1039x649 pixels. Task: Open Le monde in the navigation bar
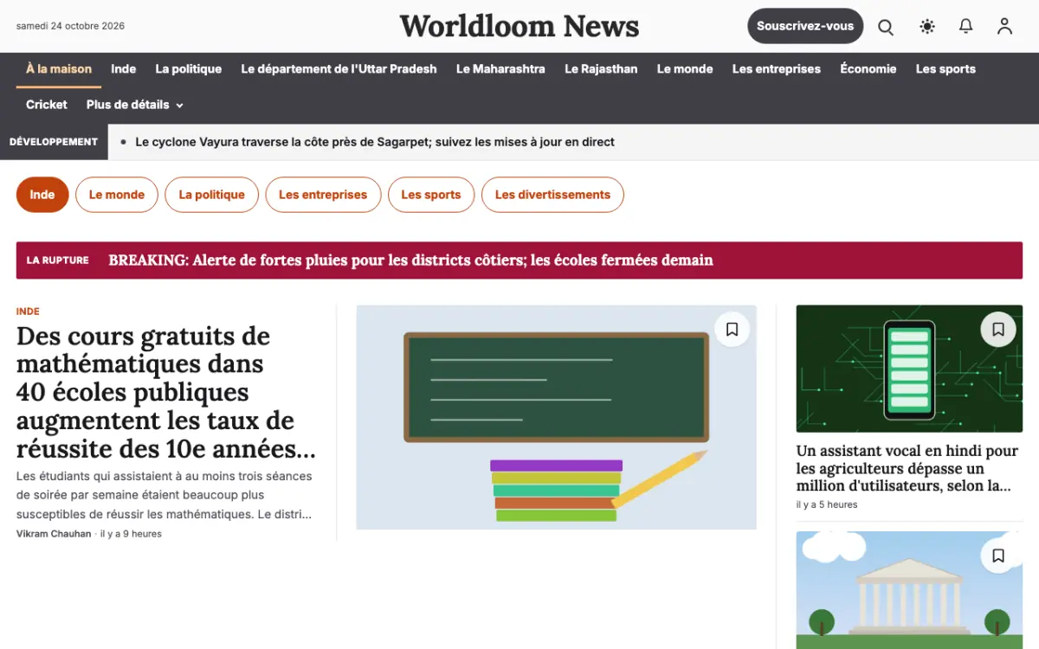click(685, 69)
